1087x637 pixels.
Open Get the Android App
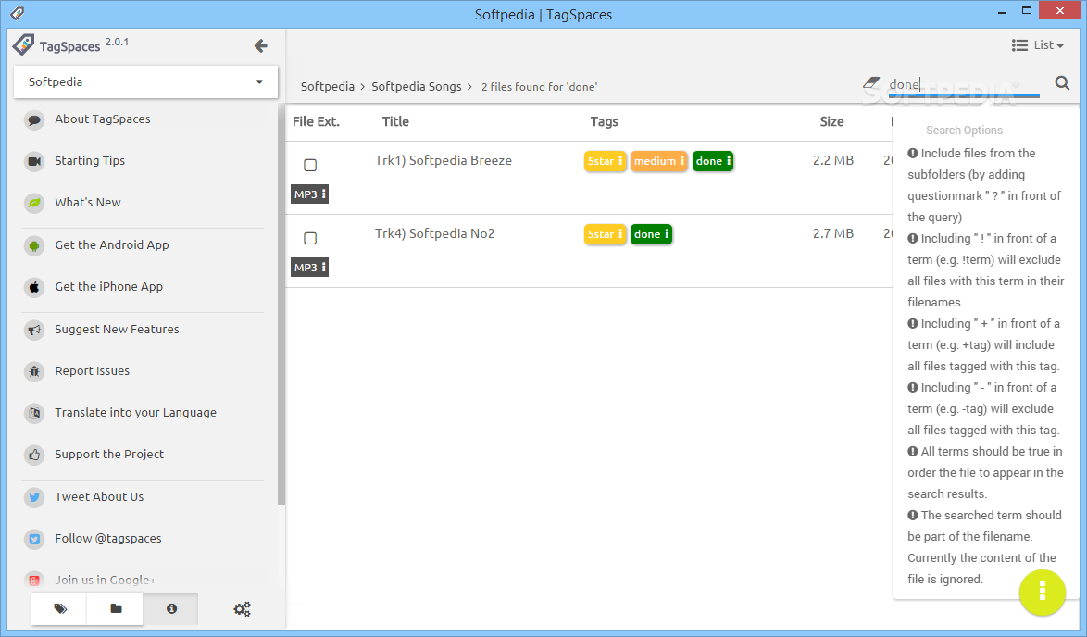(112, 244)
